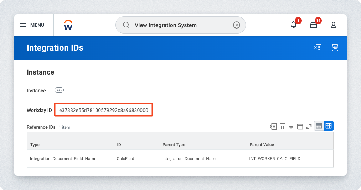Click the View Integration System search field
This screenshot has height=190, width=361.
178,25
